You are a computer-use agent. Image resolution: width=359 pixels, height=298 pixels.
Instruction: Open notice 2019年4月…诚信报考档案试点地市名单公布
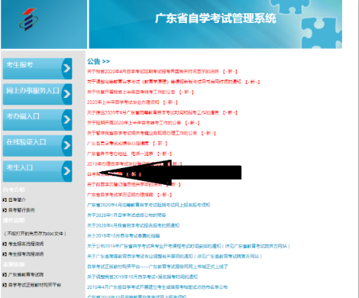[157, 287]
